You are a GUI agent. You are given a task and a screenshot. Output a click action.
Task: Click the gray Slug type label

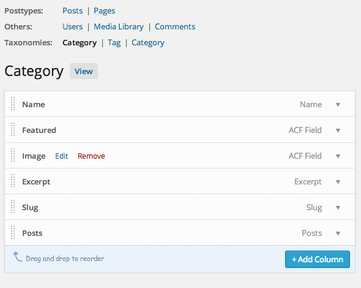(x=314, y=208)
